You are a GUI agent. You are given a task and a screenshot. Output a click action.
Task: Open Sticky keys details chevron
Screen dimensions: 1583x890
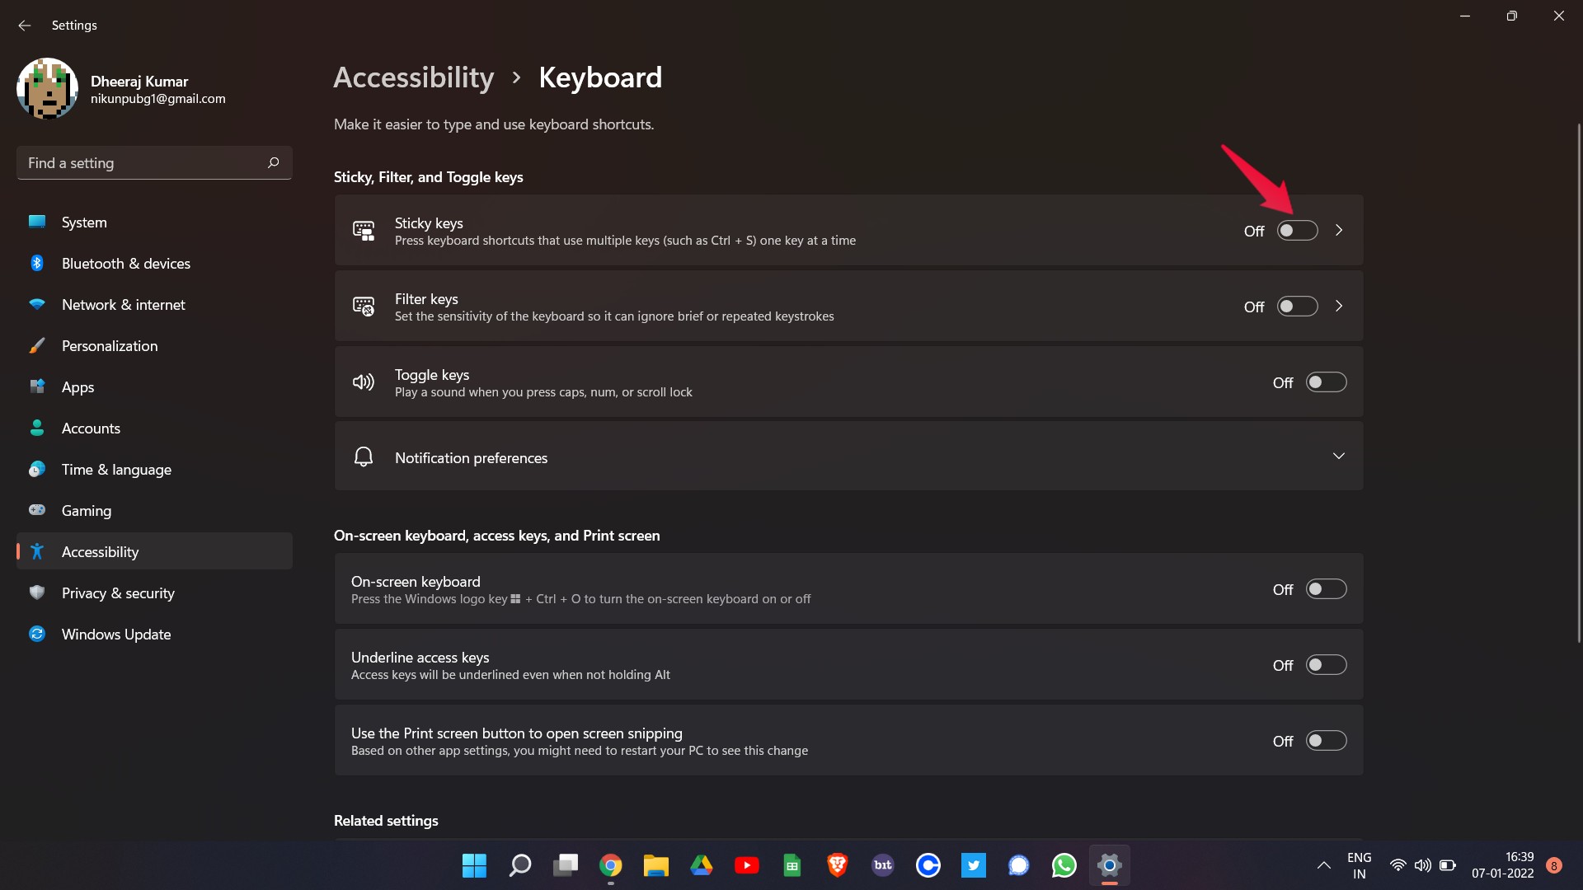[x=1339, y=231]
